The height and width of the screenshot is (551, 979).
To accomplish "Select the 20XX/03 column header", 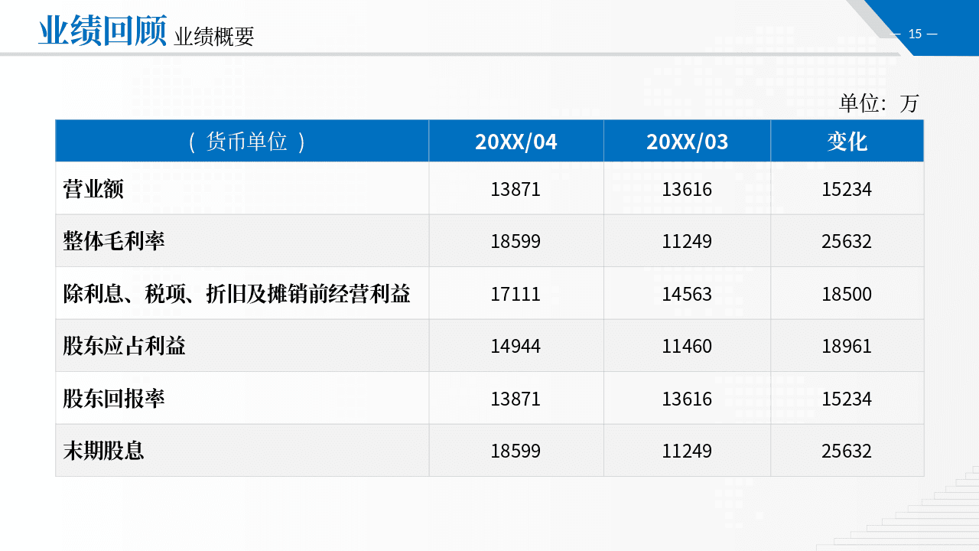I will click(x=687, y=142).
